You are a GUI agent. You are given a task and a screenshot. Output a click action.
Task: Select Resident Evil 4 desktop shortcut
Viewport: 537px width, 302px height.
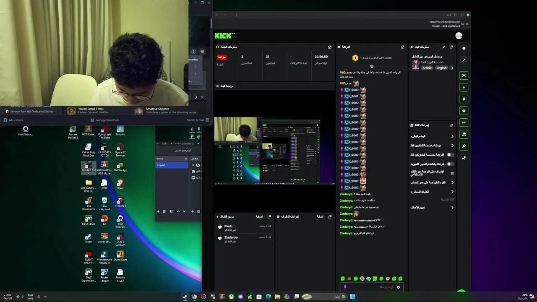point(89,168)
